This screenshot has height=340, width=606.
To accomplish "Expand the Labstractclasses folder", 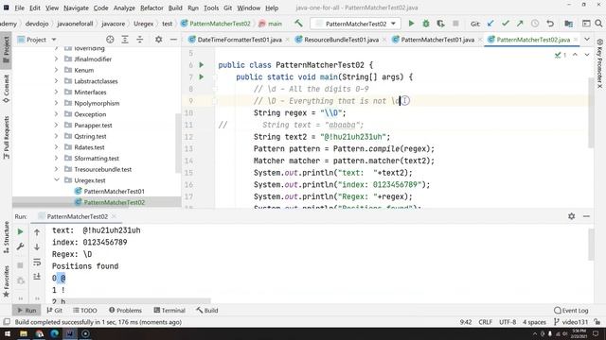I will pyautogui.click(x=57, y=81).
